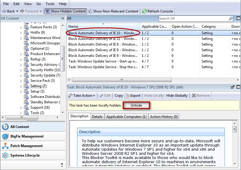Switch to the Applicable Computers tab

pyautogui.click(x=126, y=117)
